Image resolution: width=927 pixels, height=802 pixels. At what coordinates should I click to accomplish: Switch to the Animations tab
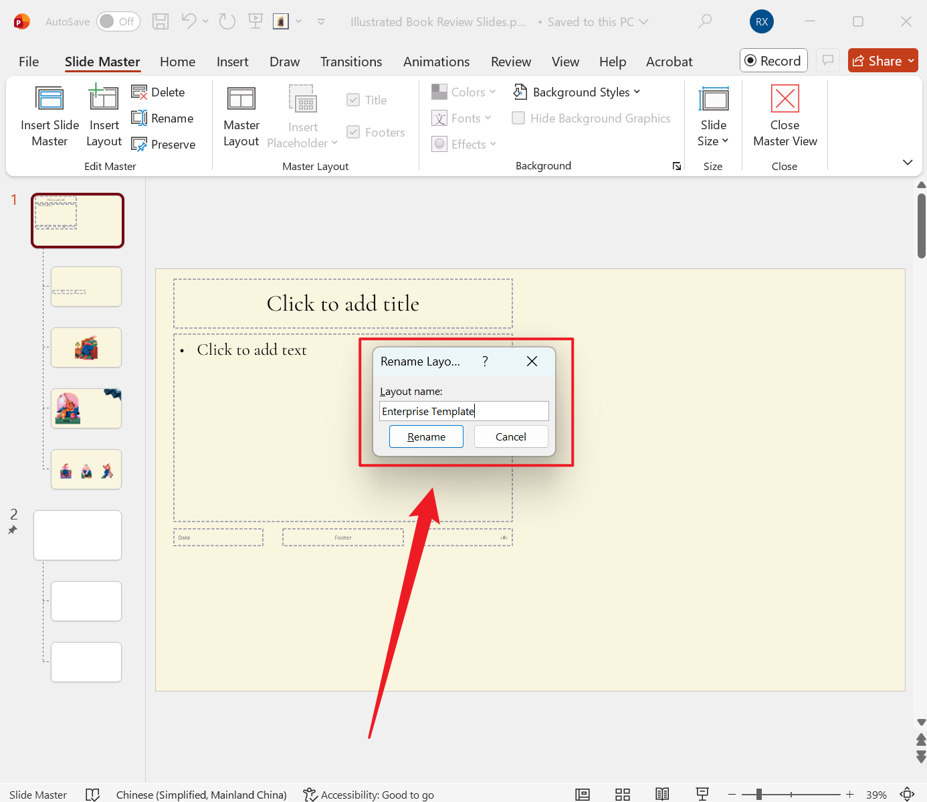coord(436,62)
